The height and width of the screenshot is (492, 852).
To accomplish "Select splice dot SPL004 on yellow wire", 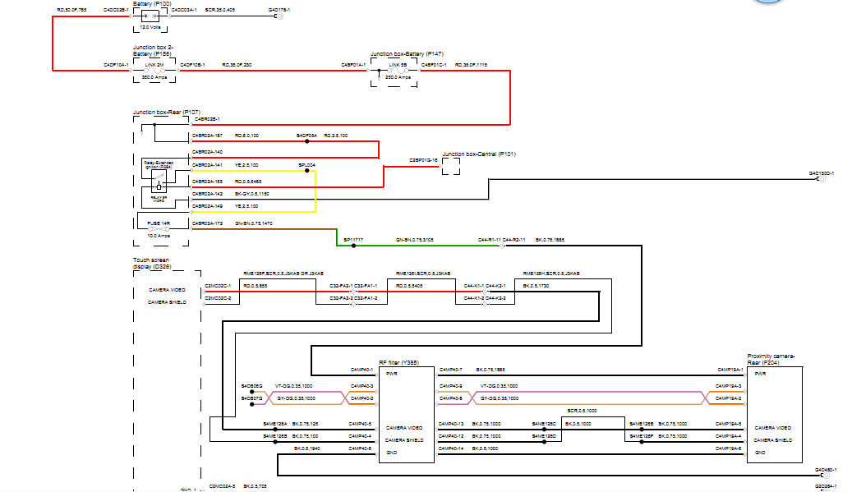I will pos(307,171).
